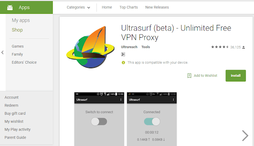Click the green Install button
The width and height of the screenshot is (254, 146).
click(x=235, y=76)
